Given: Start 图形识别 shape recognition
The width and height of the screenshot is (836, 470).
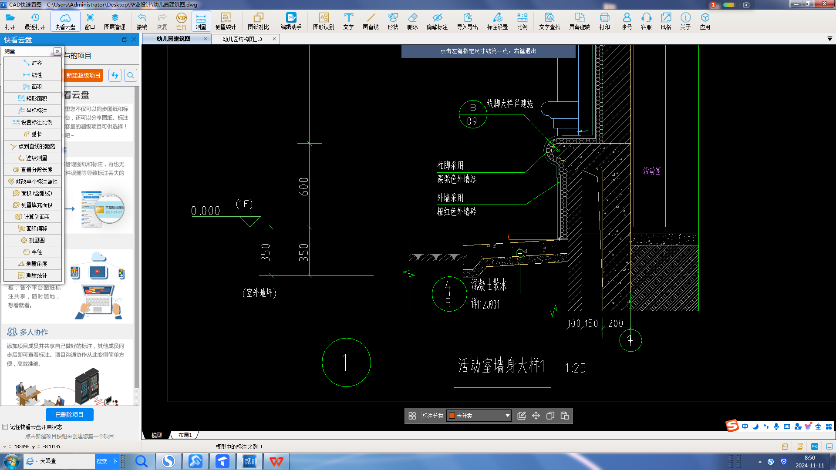Looking at the screenshot, I should 324,21.
